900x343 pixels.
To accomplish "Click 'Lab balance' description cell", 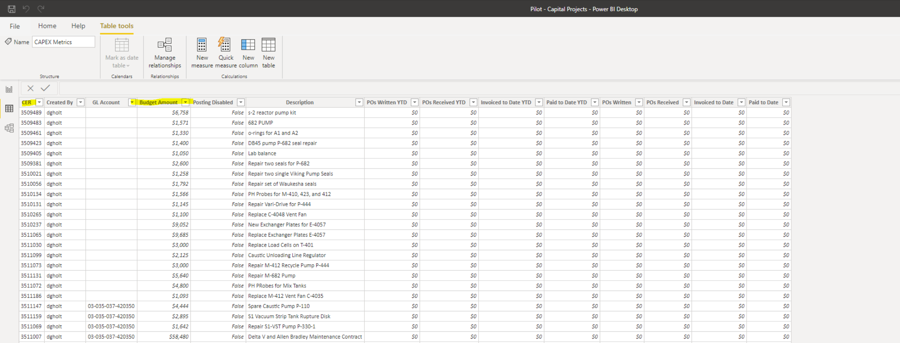I will 305,154.
